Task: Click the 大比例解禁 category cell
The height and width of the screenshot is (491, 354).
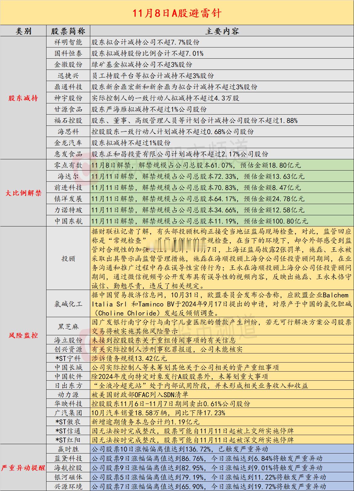Action: 23,193
